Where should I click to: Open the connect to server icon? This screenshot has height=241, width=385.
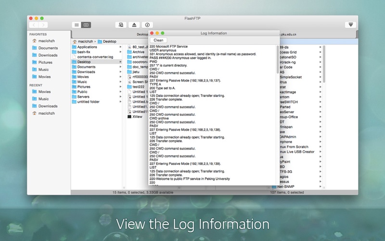click(x=121, y=25)
